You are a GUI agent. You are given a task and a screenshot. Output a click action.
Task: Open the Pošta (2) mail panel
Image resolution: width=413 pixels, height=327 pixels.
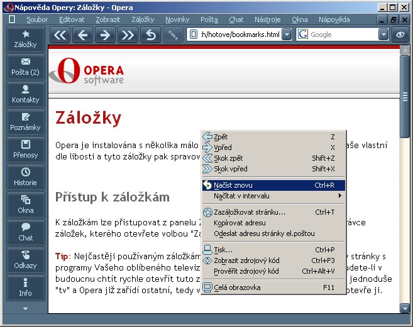26,67
